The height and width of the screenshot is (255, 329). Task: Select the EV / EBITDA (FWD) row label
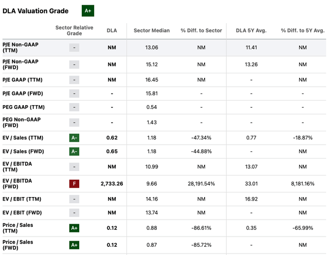tap(17, 184)
